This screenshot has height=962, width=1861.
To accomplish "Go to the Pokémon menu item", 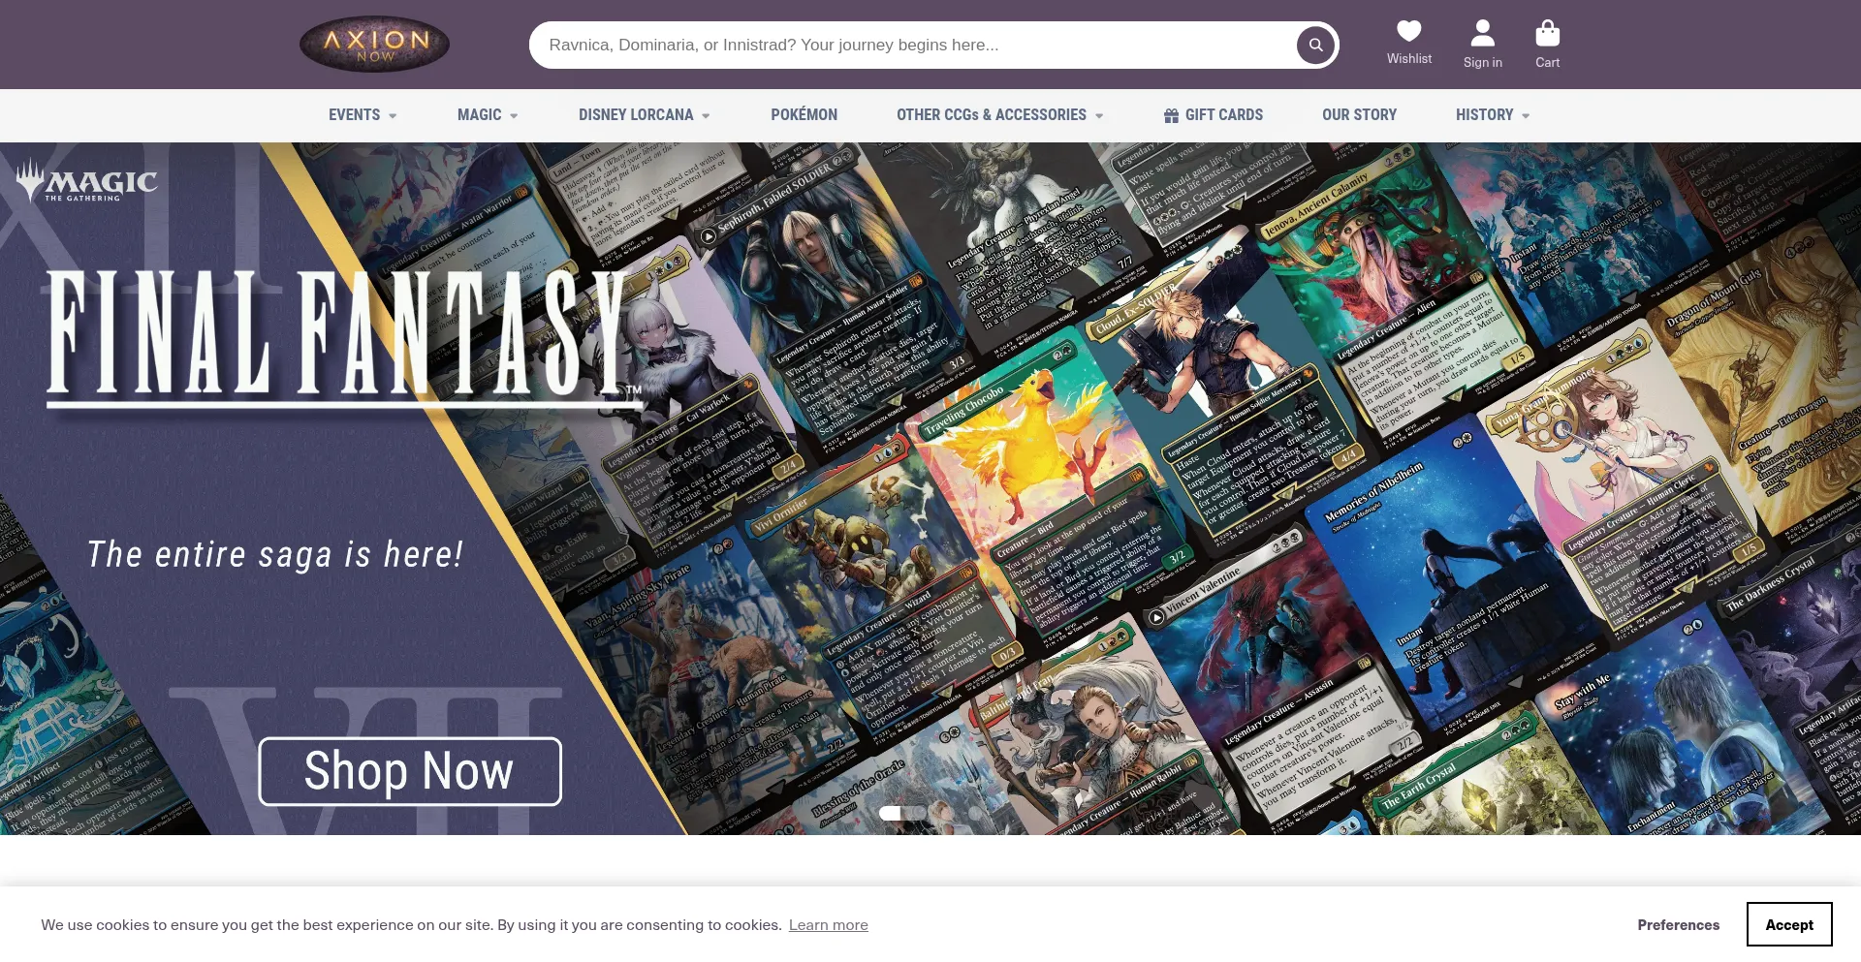I will [x=804, y=115].
